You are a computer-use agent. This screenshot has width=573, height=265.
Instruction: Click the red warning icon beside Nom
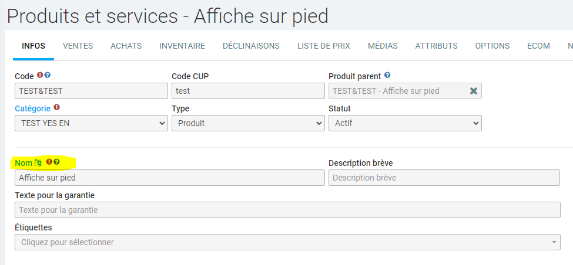tap(49, 162)
